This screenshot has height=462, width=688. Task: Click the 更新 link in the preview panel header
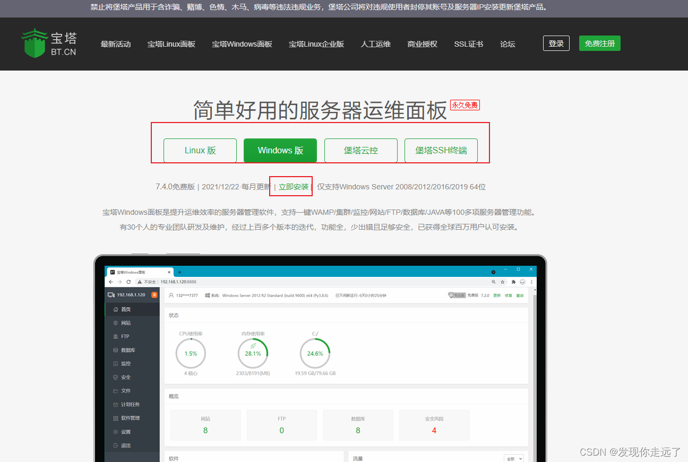coord(497,295)
